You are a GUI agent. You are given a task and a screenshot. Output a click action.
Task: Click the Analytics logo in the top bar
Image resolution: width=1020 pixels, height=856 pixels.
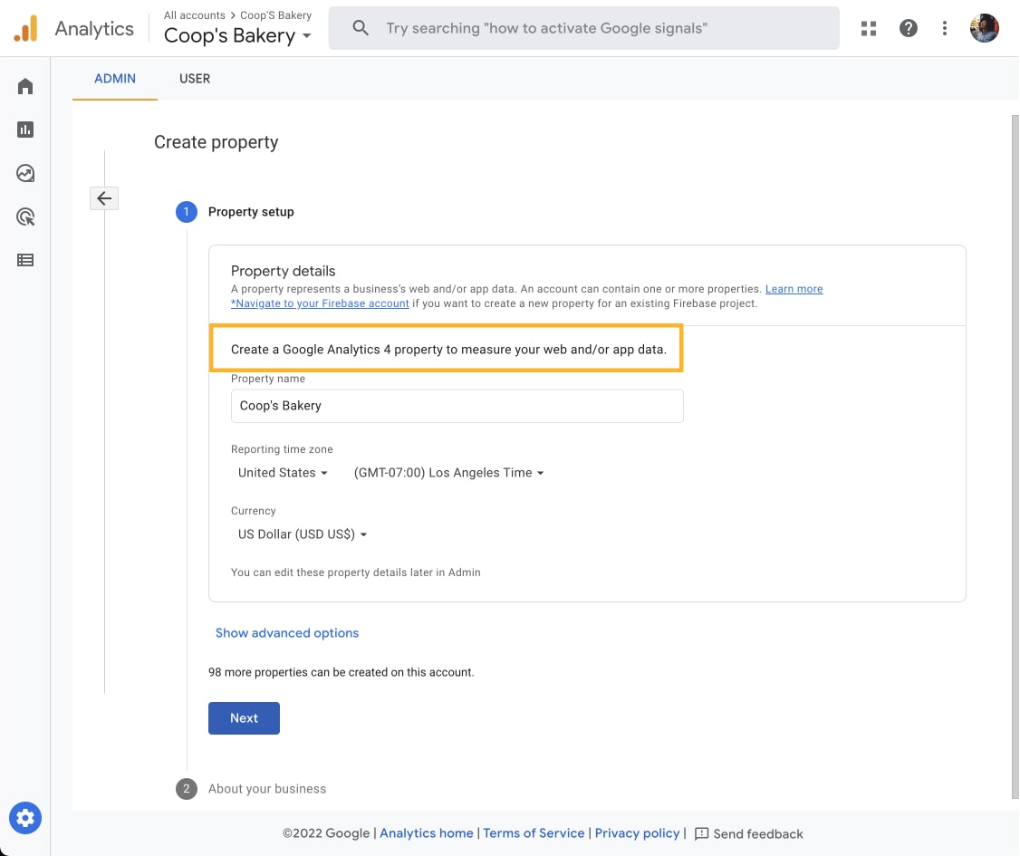pos(72,28)
